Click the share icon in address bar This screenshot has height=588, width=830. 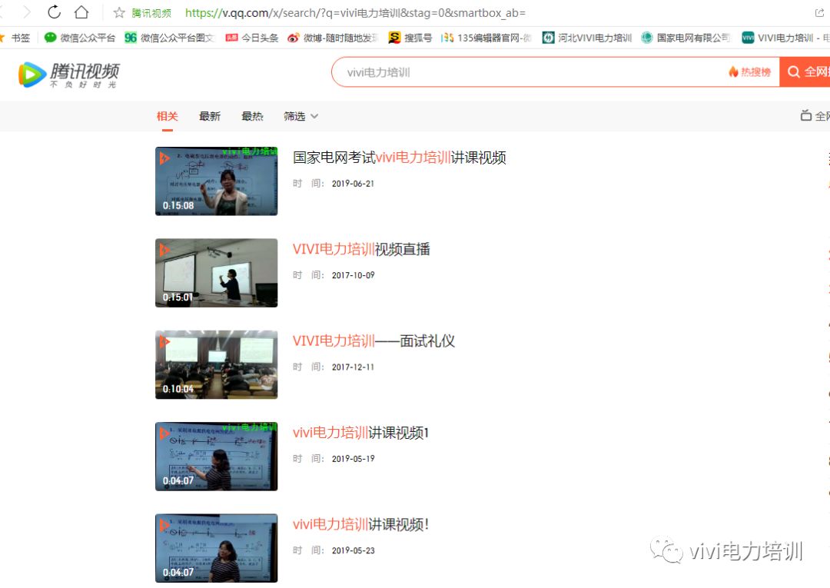[x=819, y=13]
